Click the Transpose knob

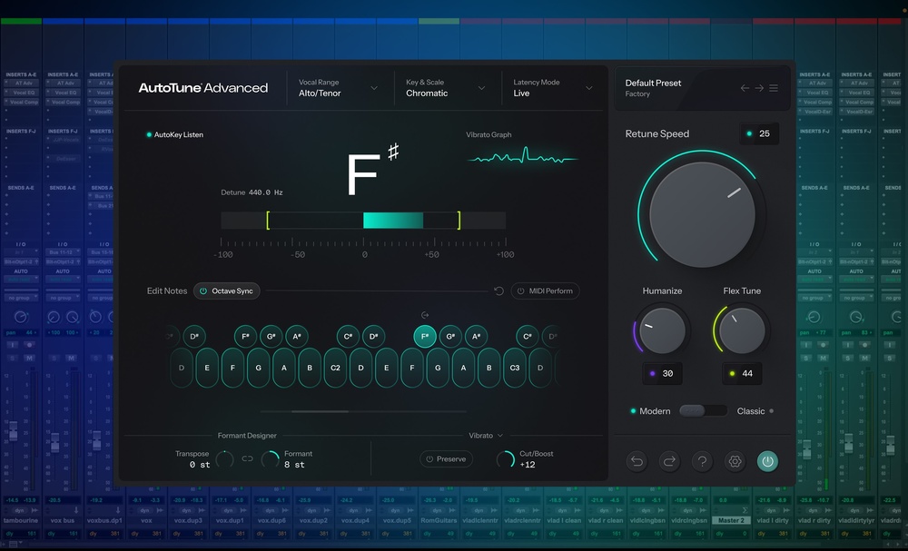(x=224, y=459)
